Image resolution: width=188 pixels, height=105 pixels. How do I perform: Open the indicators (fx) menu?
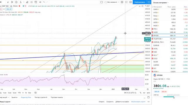click(x=21, y=2)
